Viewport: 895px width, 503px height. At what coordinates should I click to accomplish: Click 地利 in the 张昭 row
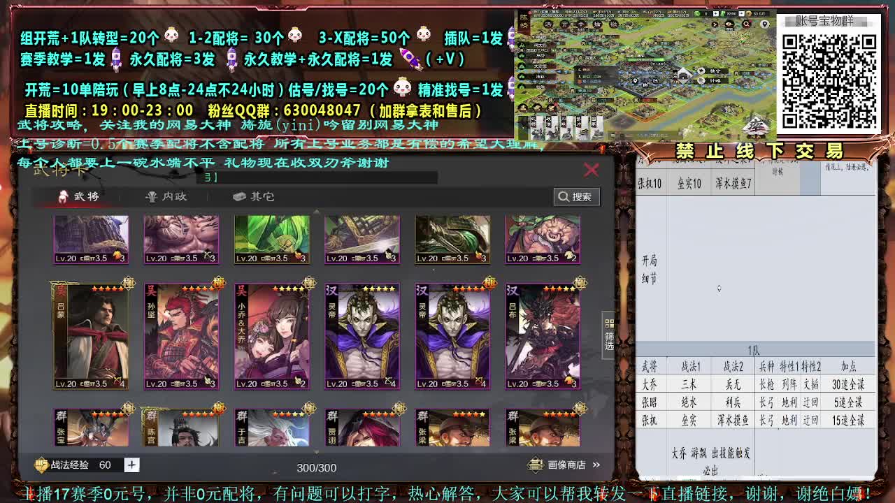click(789, 402)
